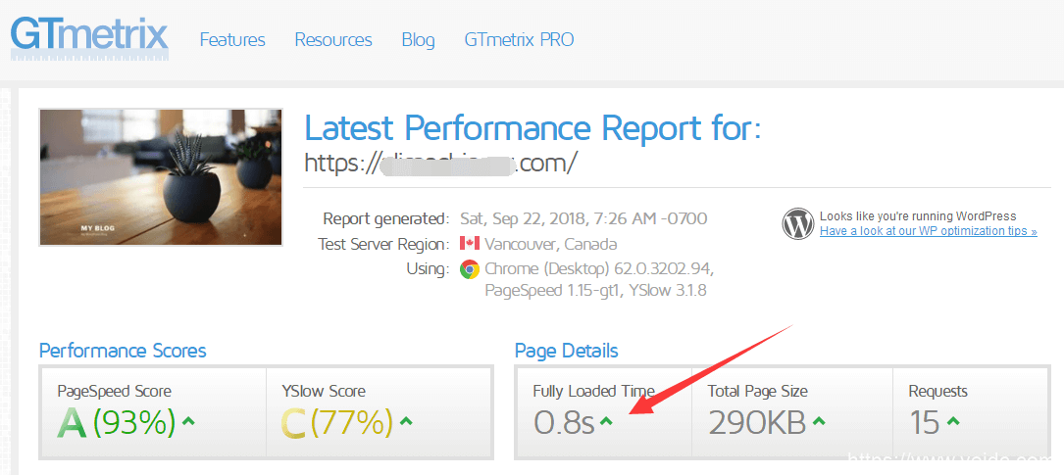Click the WordPress logo icon
The width and height of the screenshot is (1064, 475).
click(798, 224)
